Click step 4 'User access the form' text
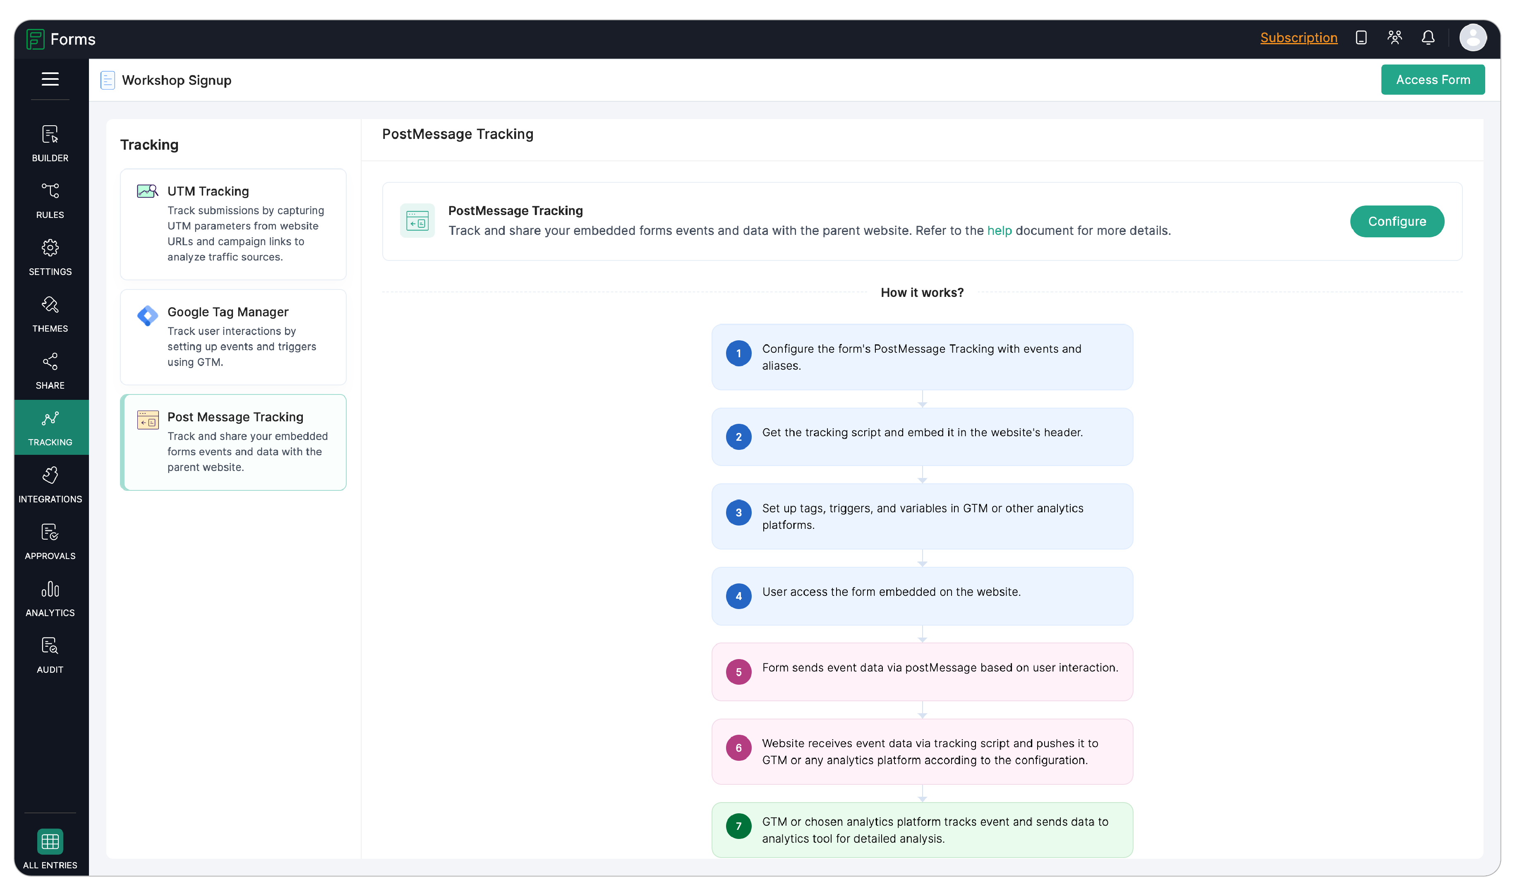Screen dimensions: 1515x896 [x=891, y=592]
